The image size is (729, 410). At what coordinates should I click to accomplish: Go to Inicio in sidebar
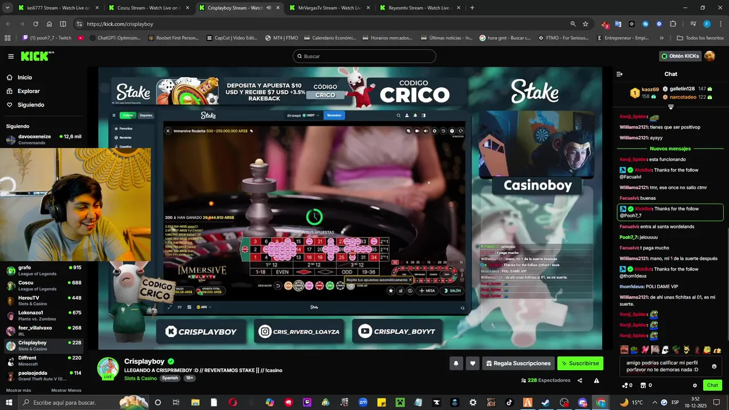coord(19,77)
